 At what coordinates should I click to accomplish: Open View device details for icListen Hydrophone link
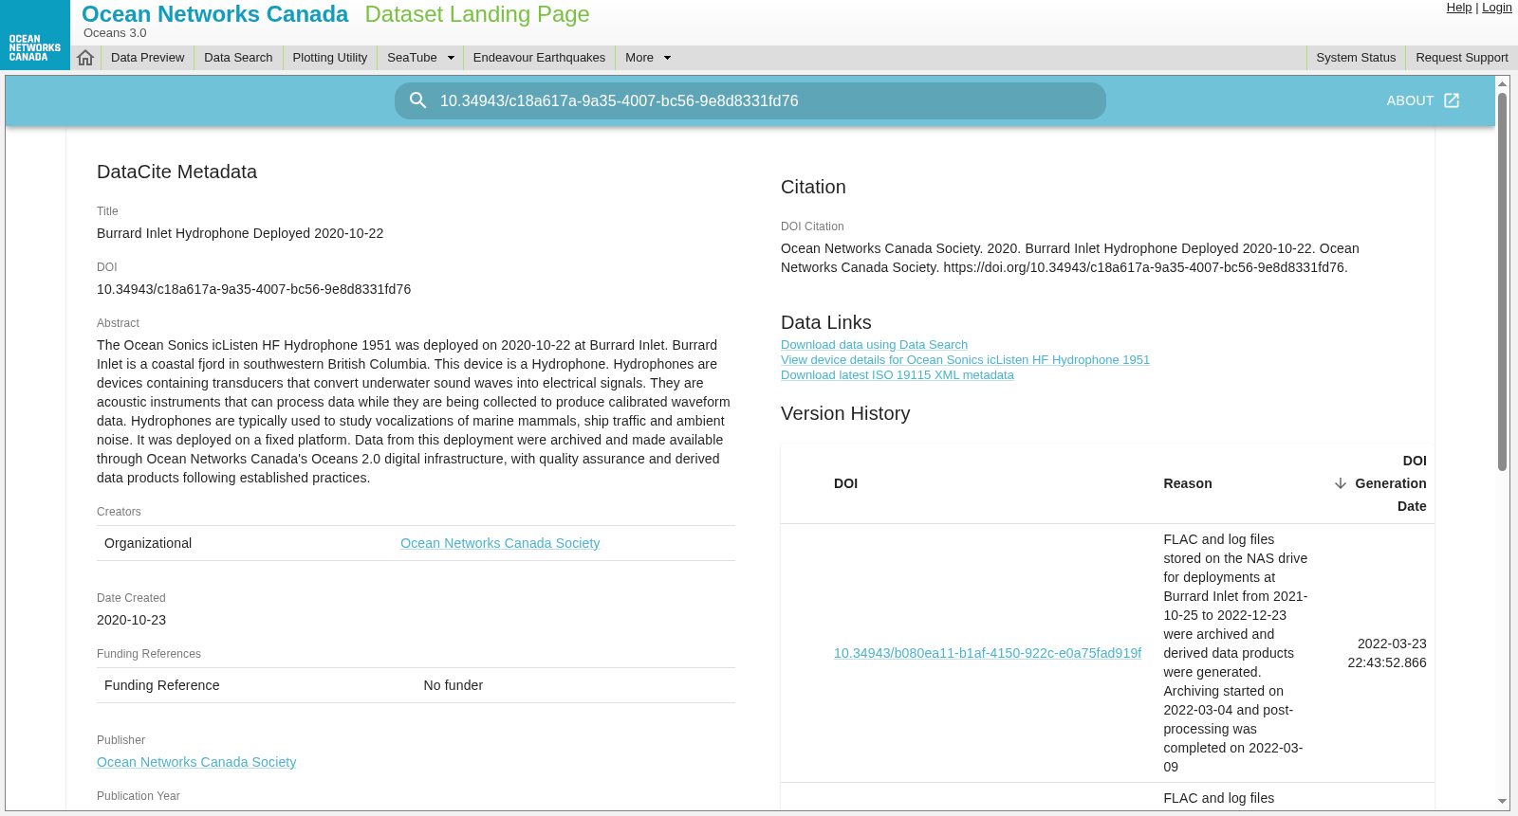coord(965,360)
